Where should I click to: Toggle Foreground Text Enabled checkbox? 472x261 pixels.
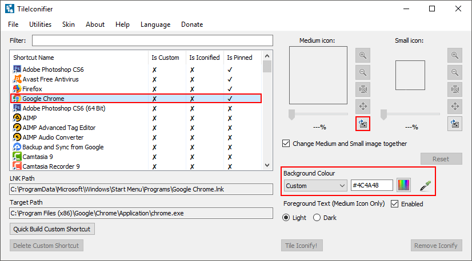coord(394,203)
